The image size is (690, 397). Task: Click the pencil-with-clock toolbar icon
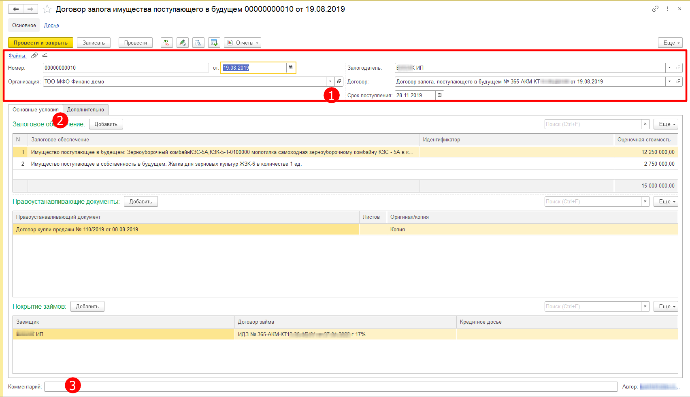coord(183,43)
